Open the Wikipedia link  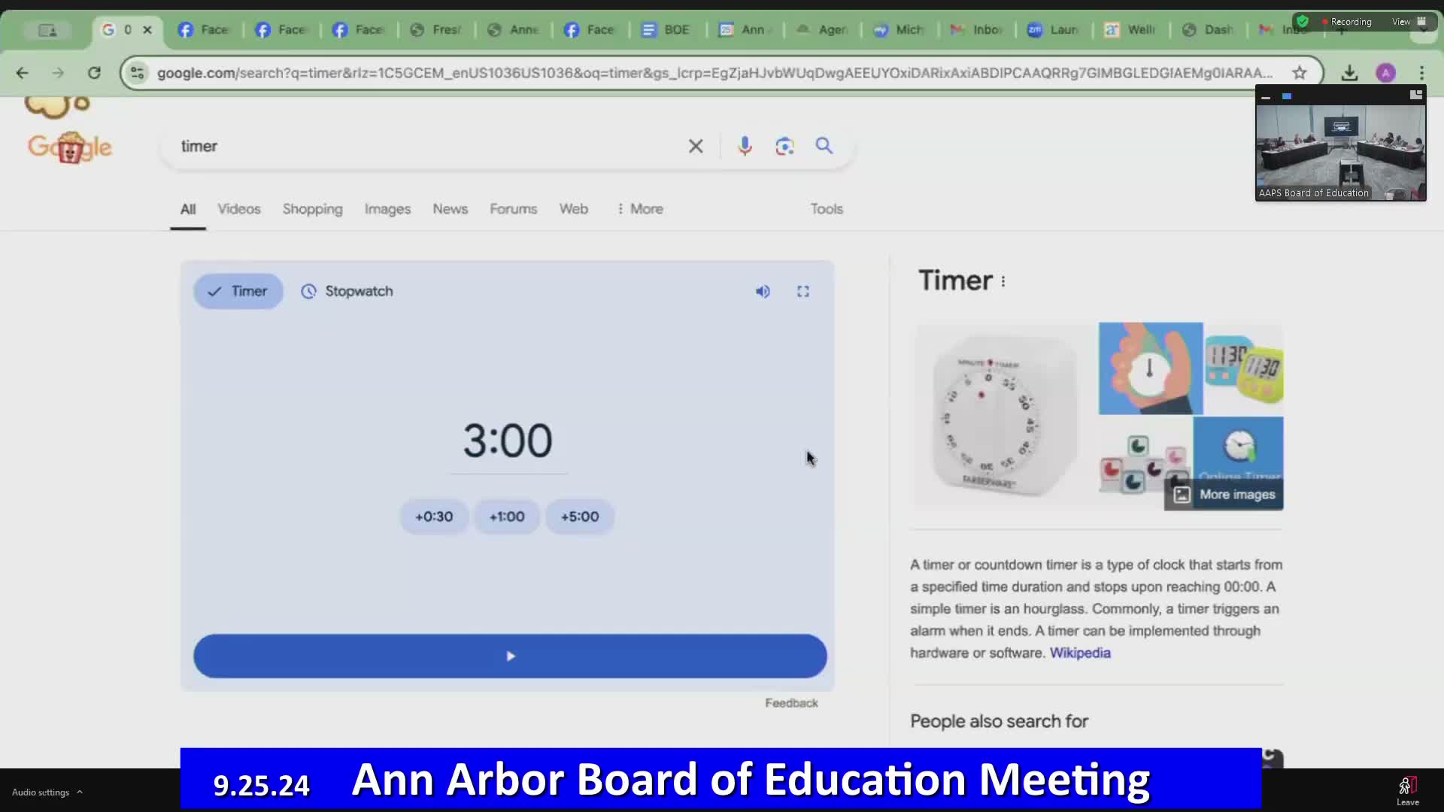1080,653
